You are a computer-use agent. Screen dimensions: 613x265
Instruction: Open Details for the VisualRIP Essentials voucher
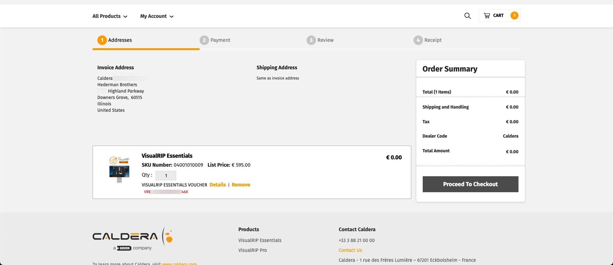click(x=217, y=185)
